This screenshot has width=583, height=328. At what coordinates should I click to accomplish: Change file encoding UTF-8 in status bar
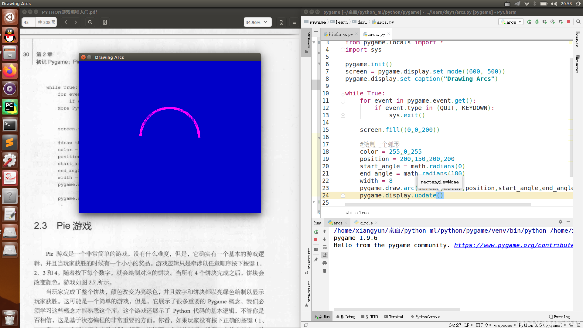pyautogui.click(x=483, y=325)
